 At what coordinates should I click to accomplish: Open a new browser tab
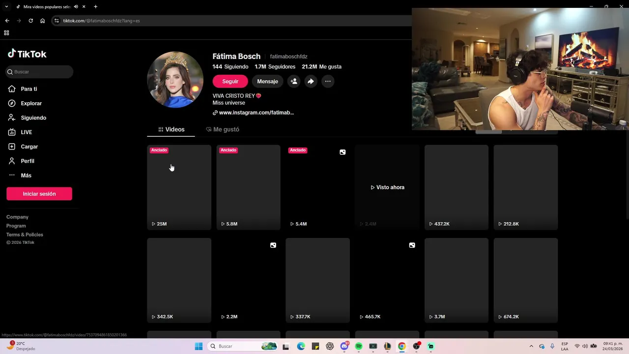coord(95,7)
